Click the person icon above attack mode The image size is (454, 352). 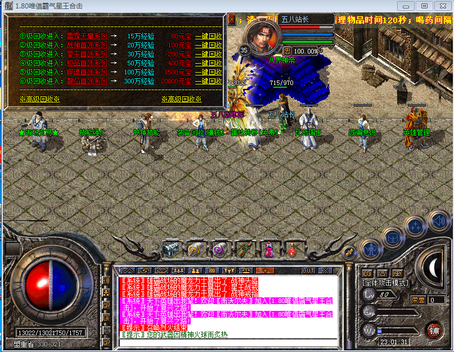click(x=382, y=273)
